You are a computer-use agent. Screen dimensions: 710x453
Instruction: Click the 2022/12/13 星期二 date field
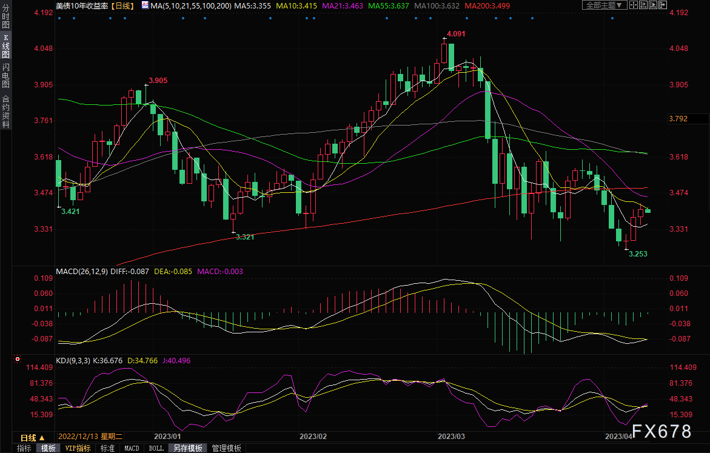91,437
